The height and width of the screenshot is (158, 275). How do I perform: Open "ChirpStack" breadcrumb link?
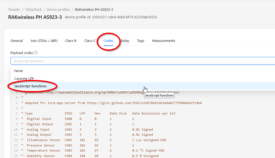click(x=33, y=9)
